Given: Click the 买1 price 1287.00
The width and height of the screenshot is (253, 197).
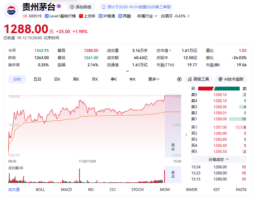Looking at the screenshot, I should (220, 127).
